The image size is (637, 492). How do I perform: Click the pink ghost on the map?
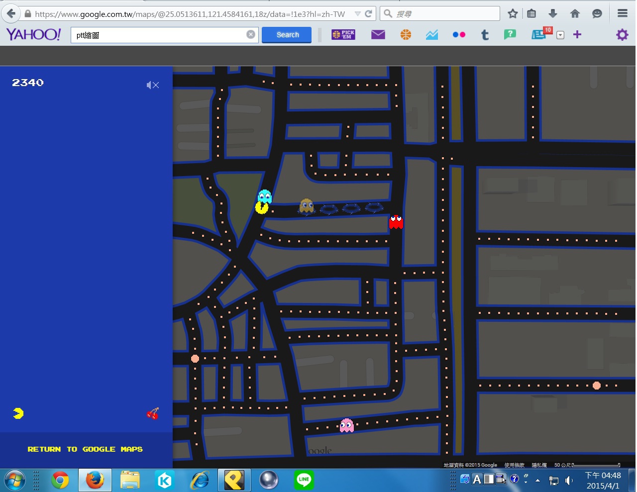(347, 425)
